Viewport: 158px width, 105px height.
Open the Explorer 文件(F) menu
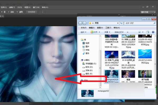83,28
